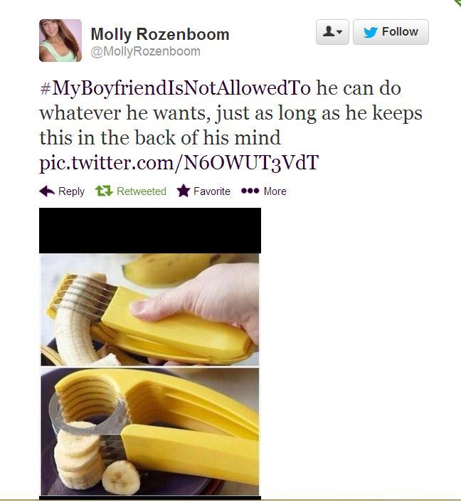Image resolution: width=461 pixels, height=501 pixels.
Task: Click the Reply arrow icon
Action: point(47,191)
